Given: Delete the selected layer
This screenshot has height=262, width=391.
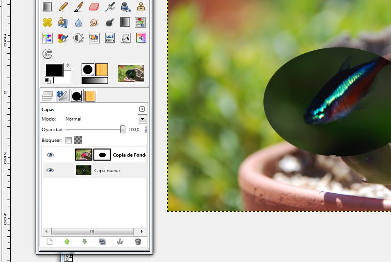Looking at the screenshot, I should [138, 242].
